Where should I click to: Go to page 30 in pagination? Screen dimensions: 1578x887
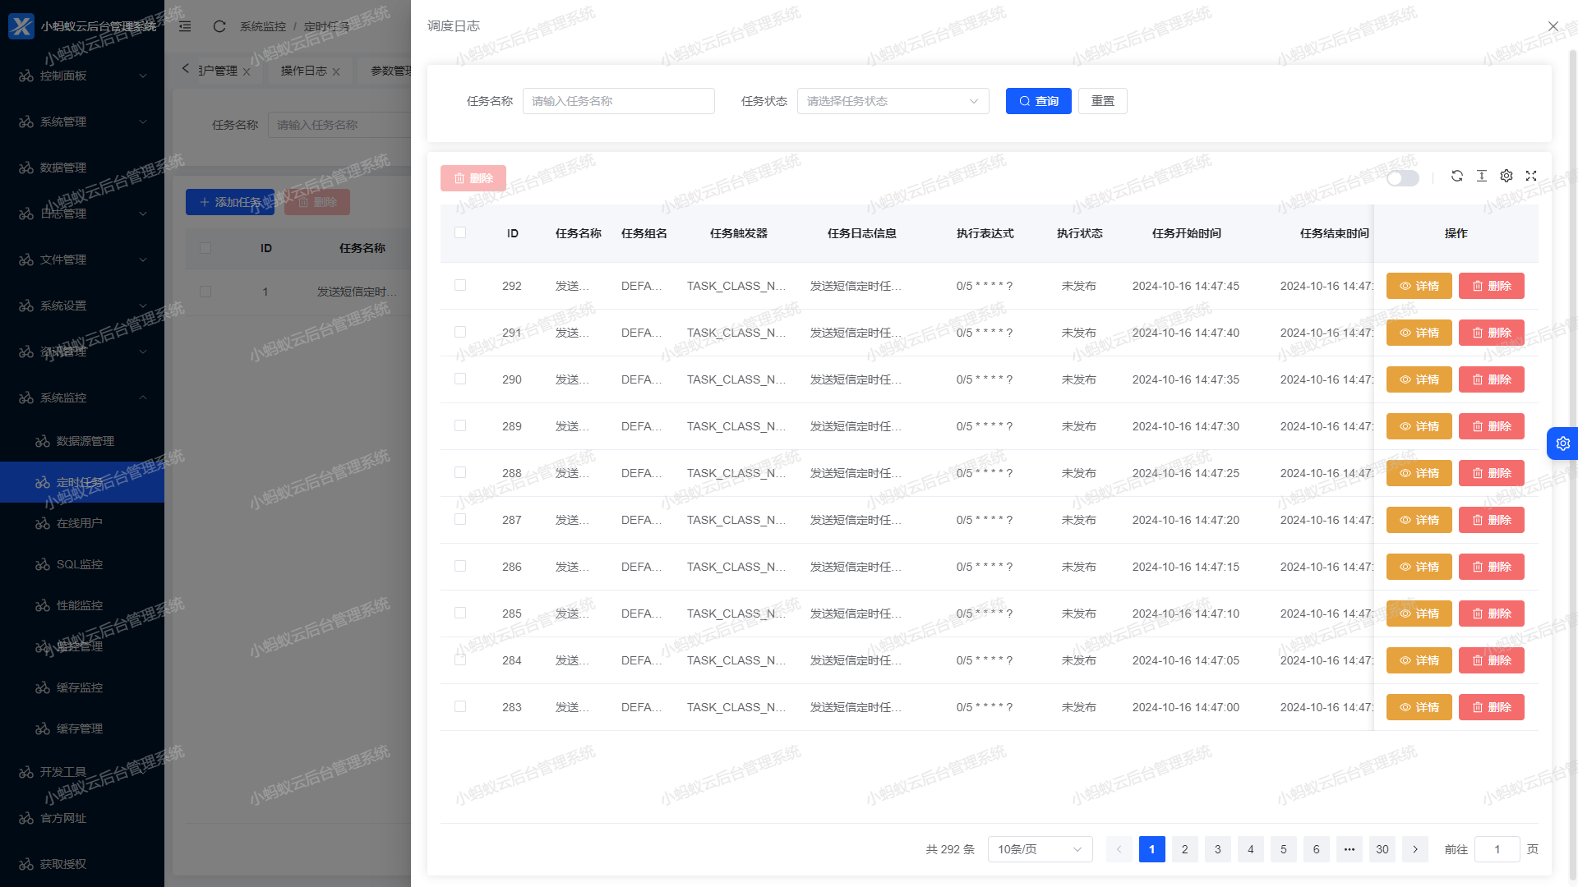coord(1382,849)
